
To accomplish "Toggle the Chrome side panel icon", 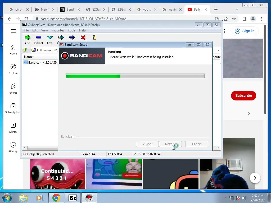I will [244, 19].
